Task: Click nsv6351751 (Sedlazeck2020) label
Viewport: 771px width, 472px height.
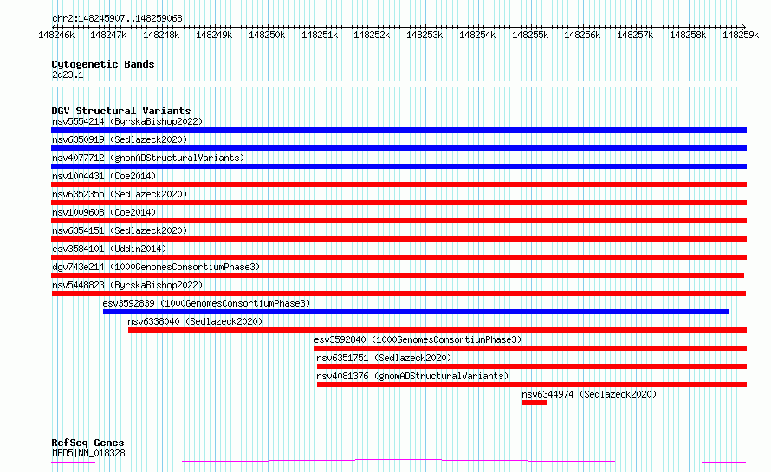Action: [x=384, y=358]
